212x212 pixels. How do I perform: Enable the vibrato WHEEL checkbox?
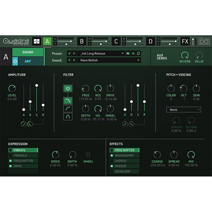click(x=88, y=154)
